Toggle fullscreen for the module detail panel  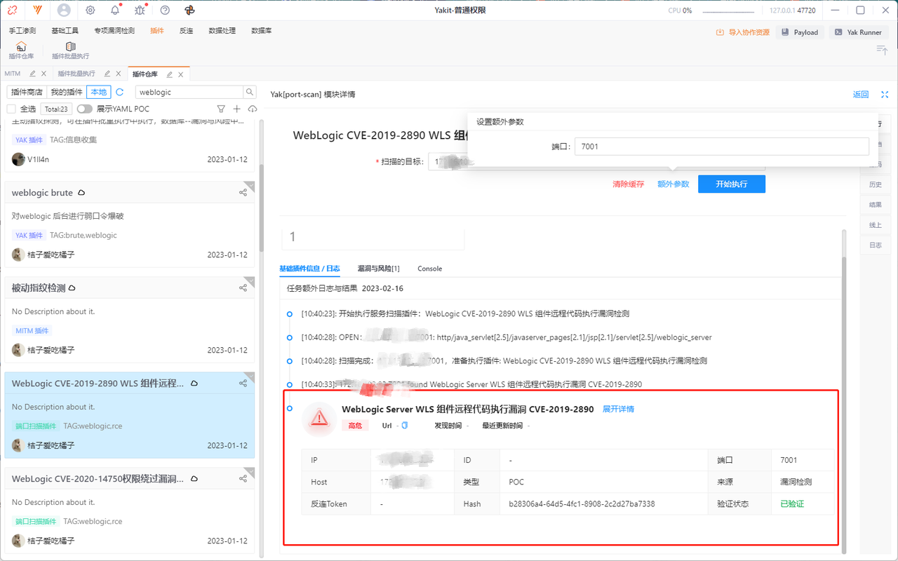point(885,95)
